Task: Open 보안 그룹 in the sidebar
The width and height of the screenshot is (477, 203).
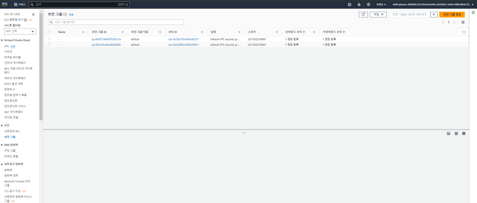Action: (x=10, y=137)
